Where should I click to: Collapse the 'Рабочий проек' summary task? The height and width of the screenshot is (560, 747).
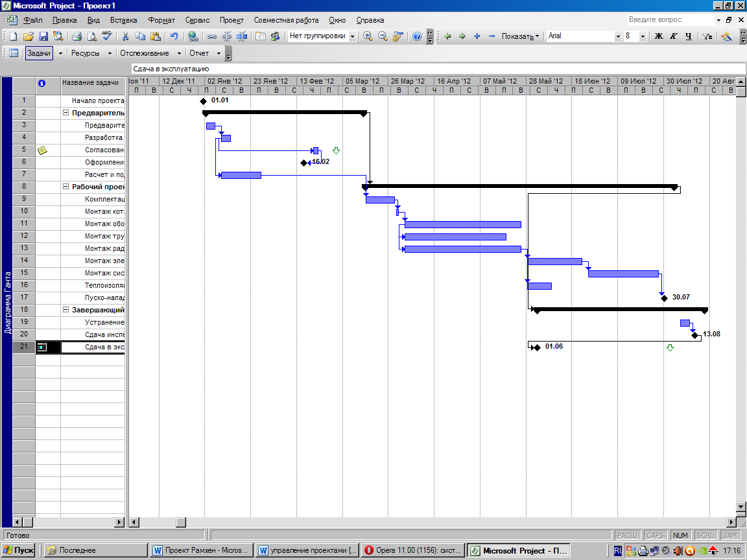[66, 187]
